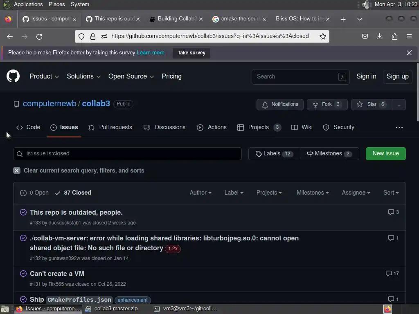Viewport: 419px width, 314px height.
Task: Switch to the 0 Open issues filter
Action: tap(34, 193)
